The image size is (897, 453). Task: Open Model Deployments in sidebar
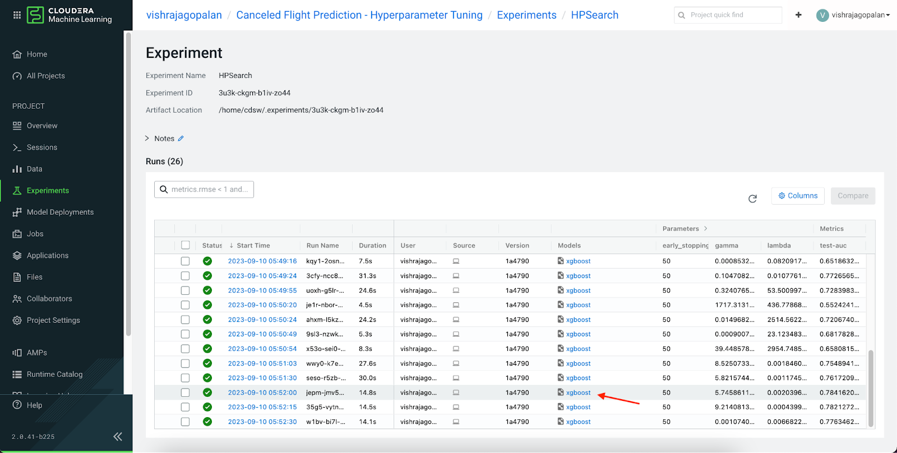coord(60,212)
